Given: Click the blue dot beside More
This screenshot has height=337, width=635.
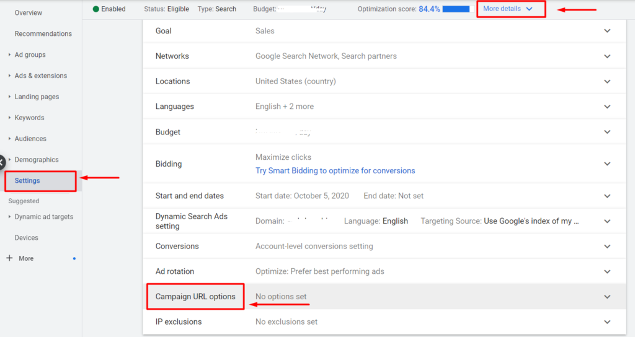Looking at the screenshot, I should [74, 258].
